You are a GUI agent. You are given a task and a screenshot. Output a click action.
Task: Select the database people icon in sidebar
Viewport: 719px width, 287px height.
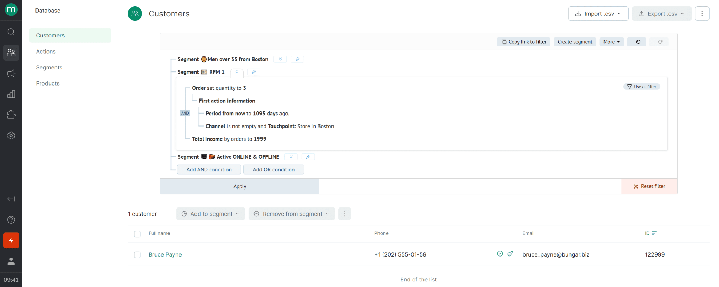11,53
